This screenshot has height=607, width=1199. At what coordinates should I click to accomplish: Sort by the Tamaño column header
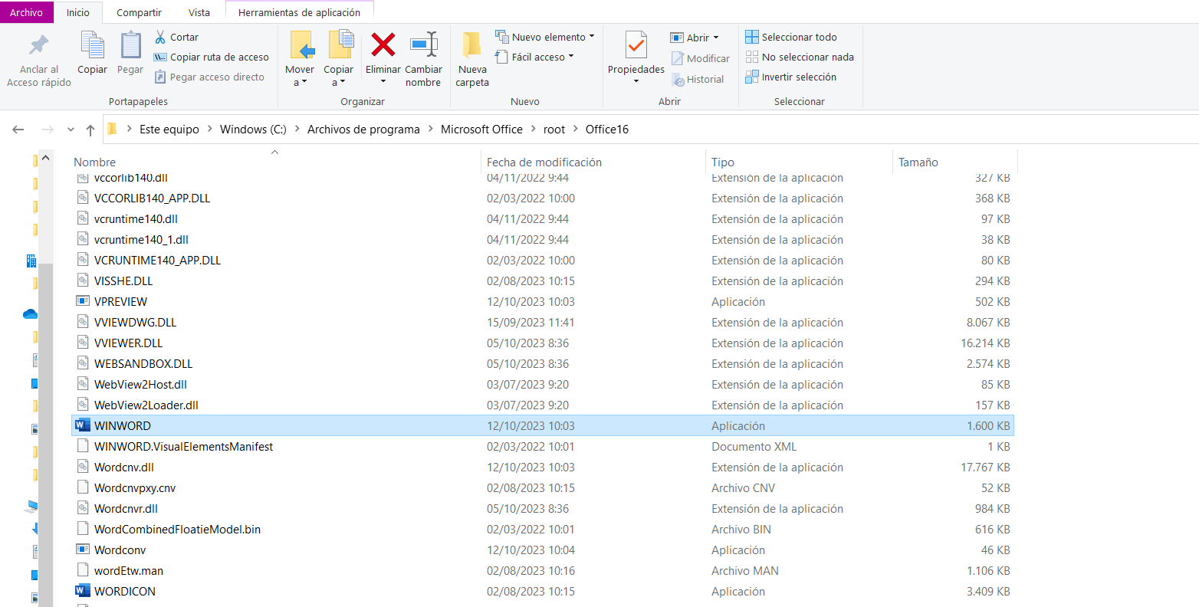(x=918, y=162)
